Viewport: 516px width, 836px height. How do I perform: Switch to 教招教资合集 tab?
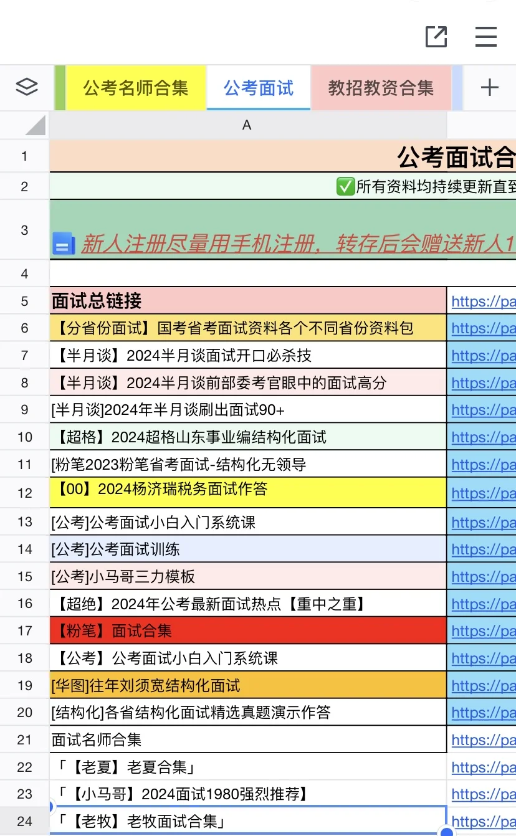pos(381,87)
